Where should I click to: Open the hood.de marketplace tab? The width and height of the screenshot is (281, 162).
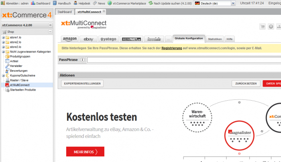click(154, 39)
